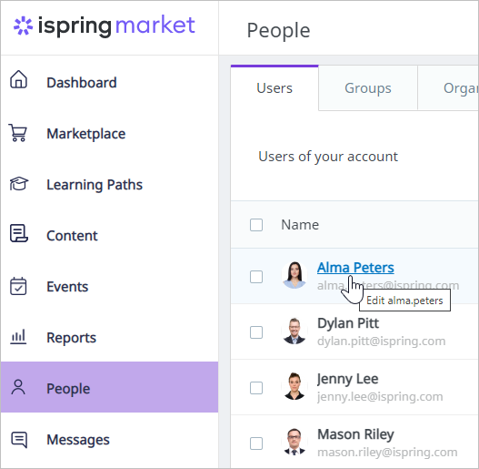This screenshot has height=469, width=479.
Task: Click Dylan Pitt's avatar photo
Action: [x=294, y=331]
